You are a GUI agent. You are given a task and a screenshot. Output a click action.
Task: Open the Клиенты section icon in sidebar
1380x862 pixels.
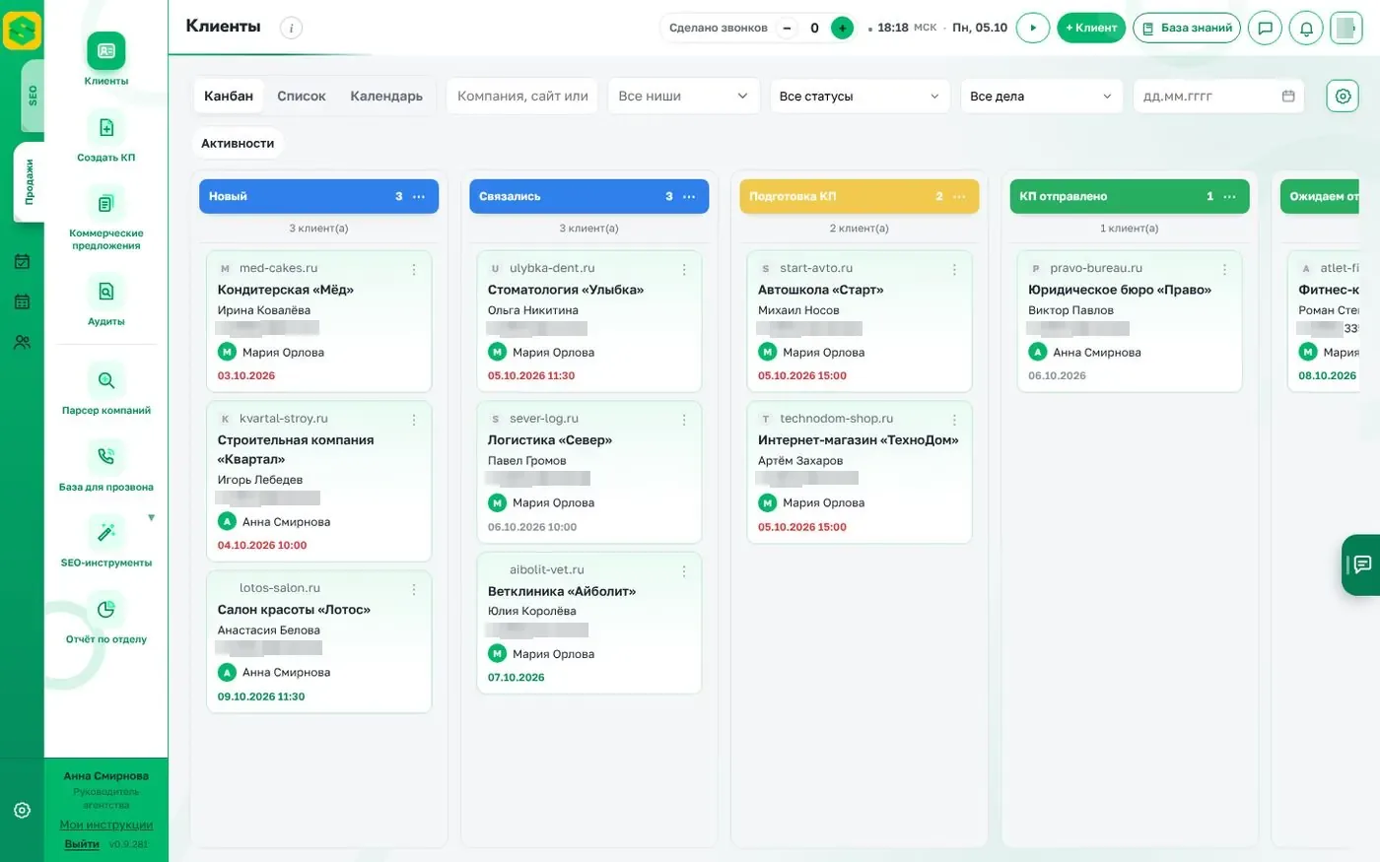(x=106, y=51)
